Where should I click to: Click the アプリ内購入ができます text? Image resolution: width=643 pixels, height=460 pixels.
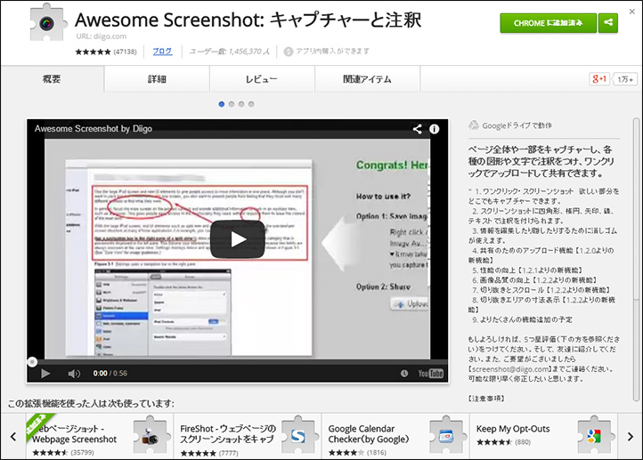pyautogui.click(x=332, y=52)
